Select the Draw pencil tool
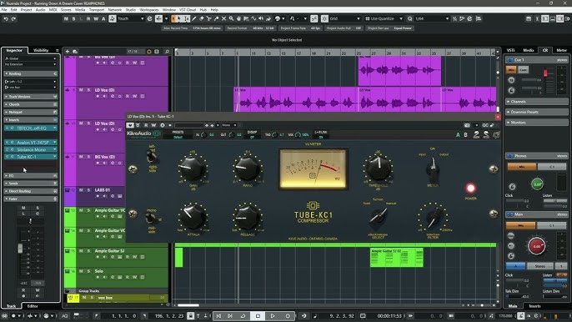This screenshot has height=322, width=572. point(194,18)
